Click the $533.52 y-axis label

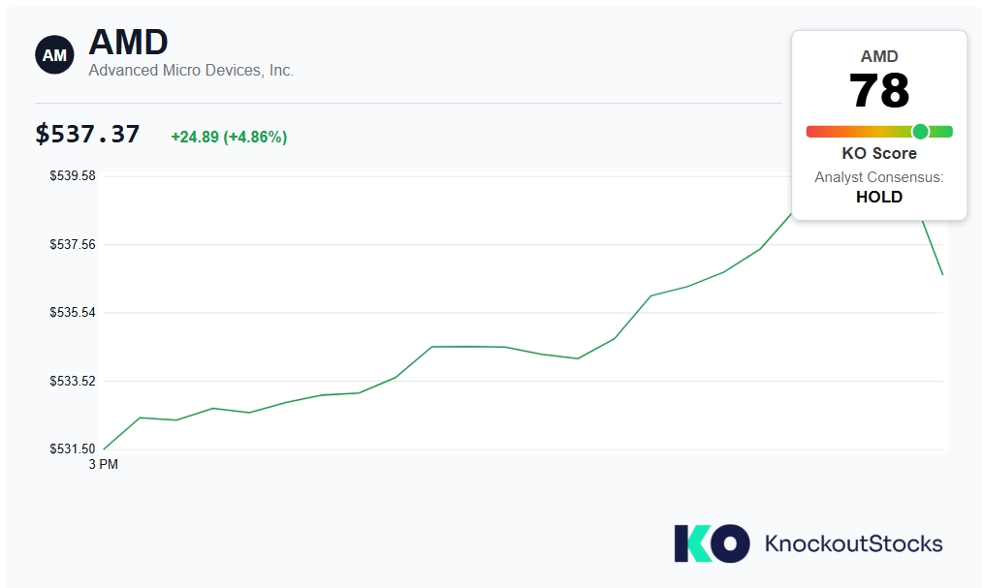(73, 381)
